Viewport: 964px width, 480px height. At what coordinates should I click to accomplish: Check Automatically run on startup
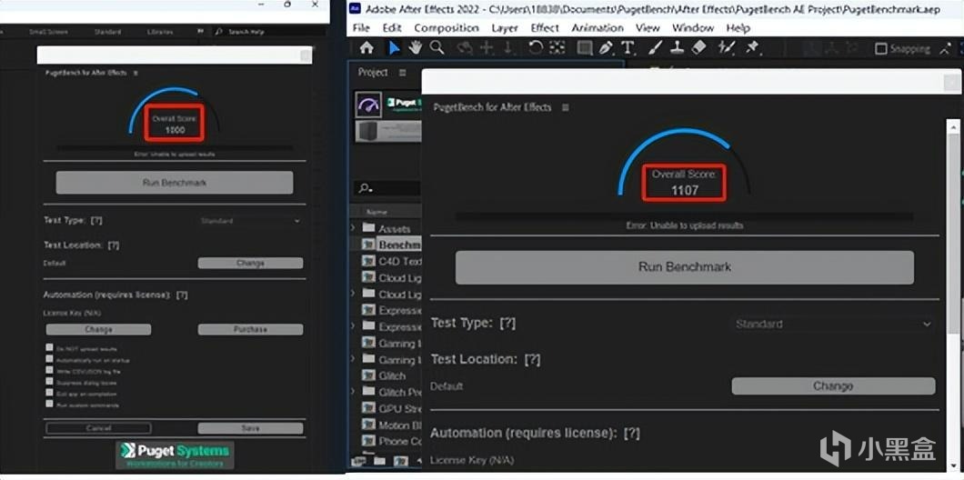(49, 358)
